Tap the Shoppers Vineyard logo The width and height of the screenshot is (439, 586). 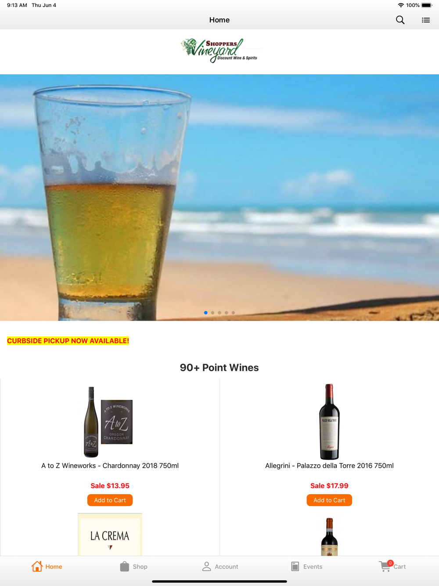click(219, 51)
